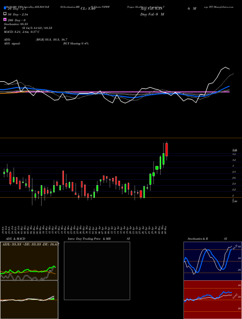The image size is (242, 319).
Task: Click the 'Stochastics: 88.33' text
Action: pyautogui.click(x=15, y=24)
